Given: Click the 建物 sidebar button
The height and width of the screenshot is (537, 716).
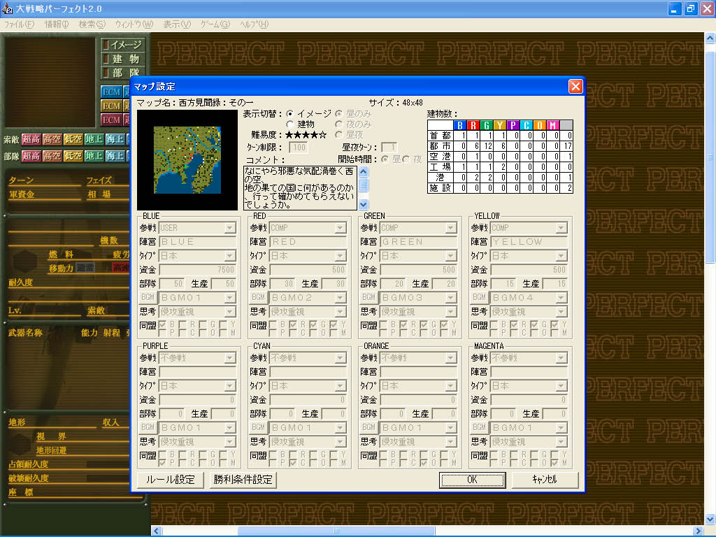Looking at the screenshot, I should [123, 59].
